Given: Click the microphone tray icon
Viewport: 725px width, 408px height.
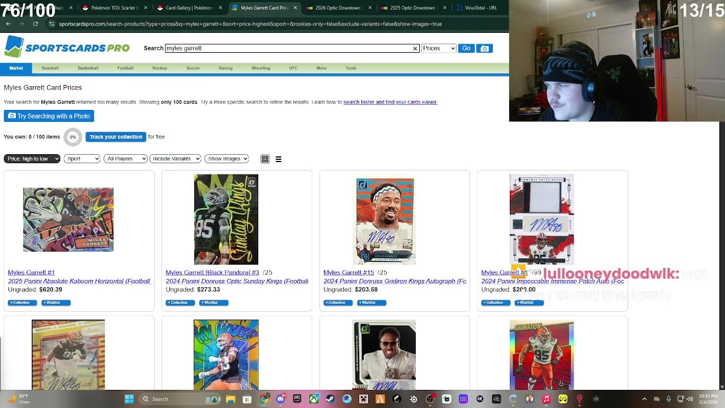Looking at the screenshot, I should (x=669, y=399).
